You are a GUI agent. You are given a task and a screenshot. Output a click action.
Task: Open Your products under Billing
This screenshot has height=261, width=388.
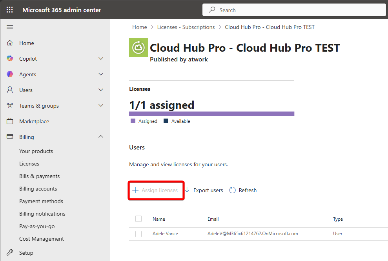tap(36, 151)
